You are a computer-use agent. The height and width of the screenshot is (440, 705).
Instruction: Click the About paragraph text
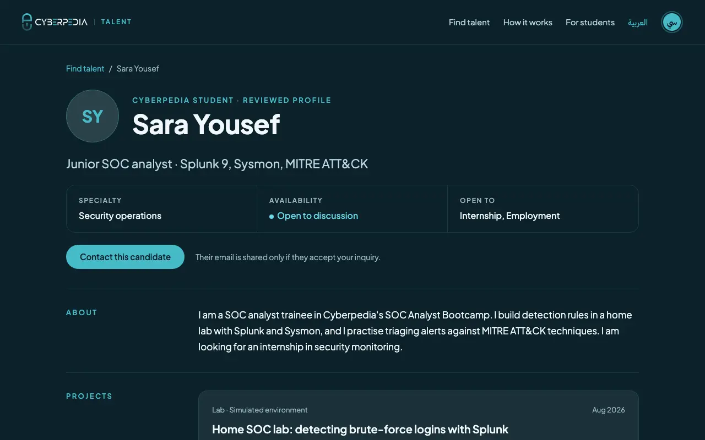pyautogui.click(x=416, y=331)
